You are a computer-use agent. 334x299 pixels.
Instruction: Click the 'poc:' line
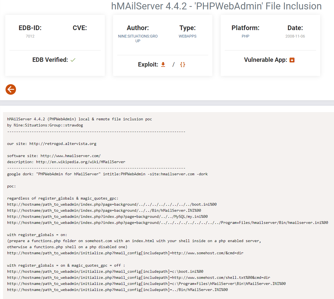[12, 186]
